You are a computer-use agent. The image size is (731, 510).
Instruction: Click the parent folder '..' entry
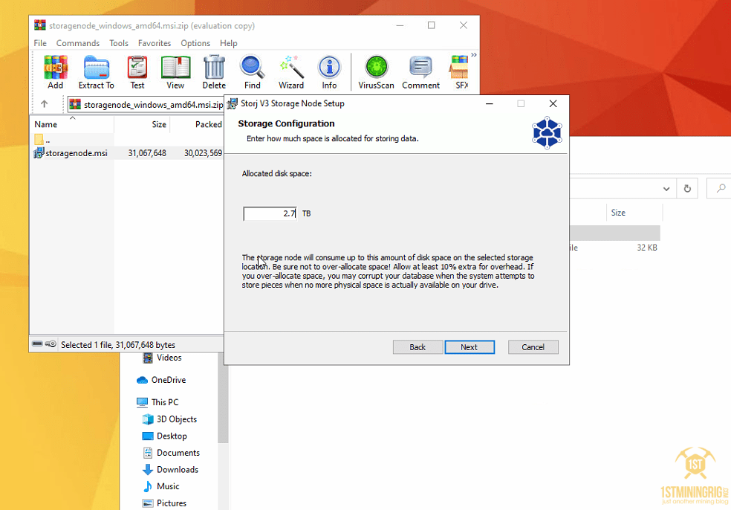(42, 140)
